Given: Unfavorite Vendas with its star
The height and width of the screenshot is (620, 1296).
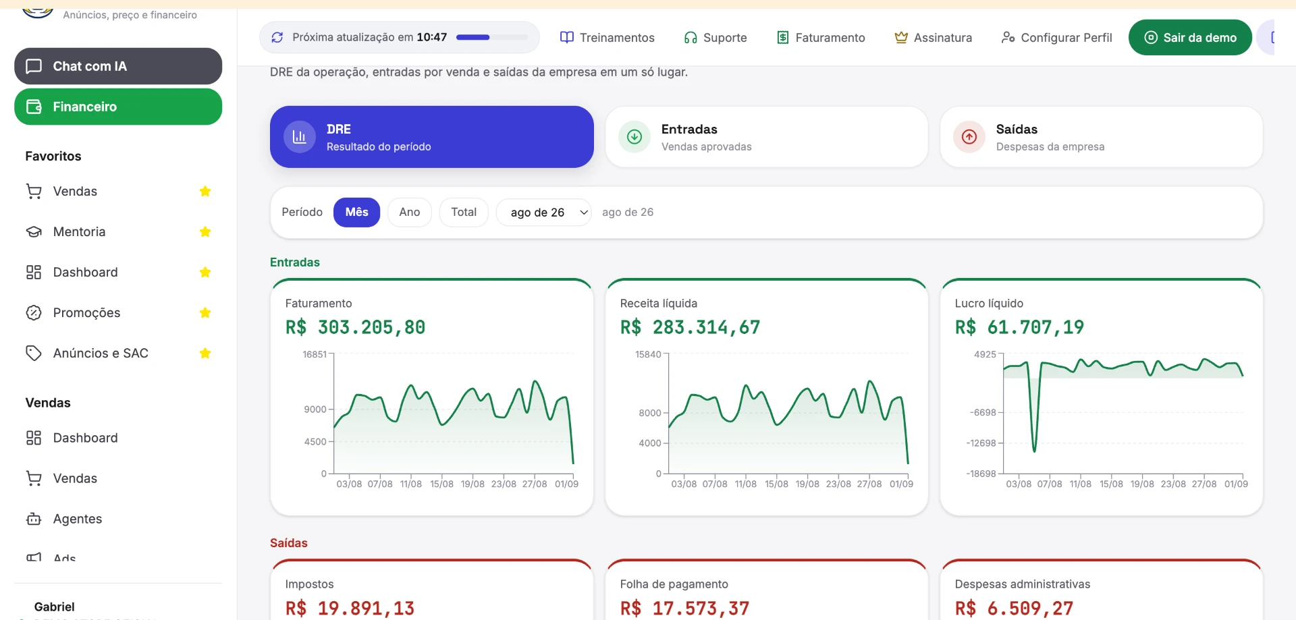Looking at the screenshot, I should tap(205, 192).
